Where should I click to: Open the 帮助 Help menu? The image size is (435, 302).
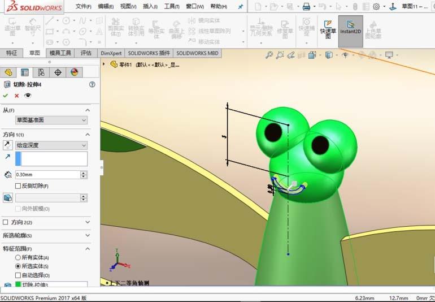click(219, 6)
